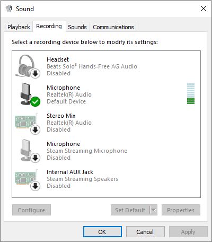
Task: Select the Realtek default microphone icon
Action: click(x=30, y=94)
